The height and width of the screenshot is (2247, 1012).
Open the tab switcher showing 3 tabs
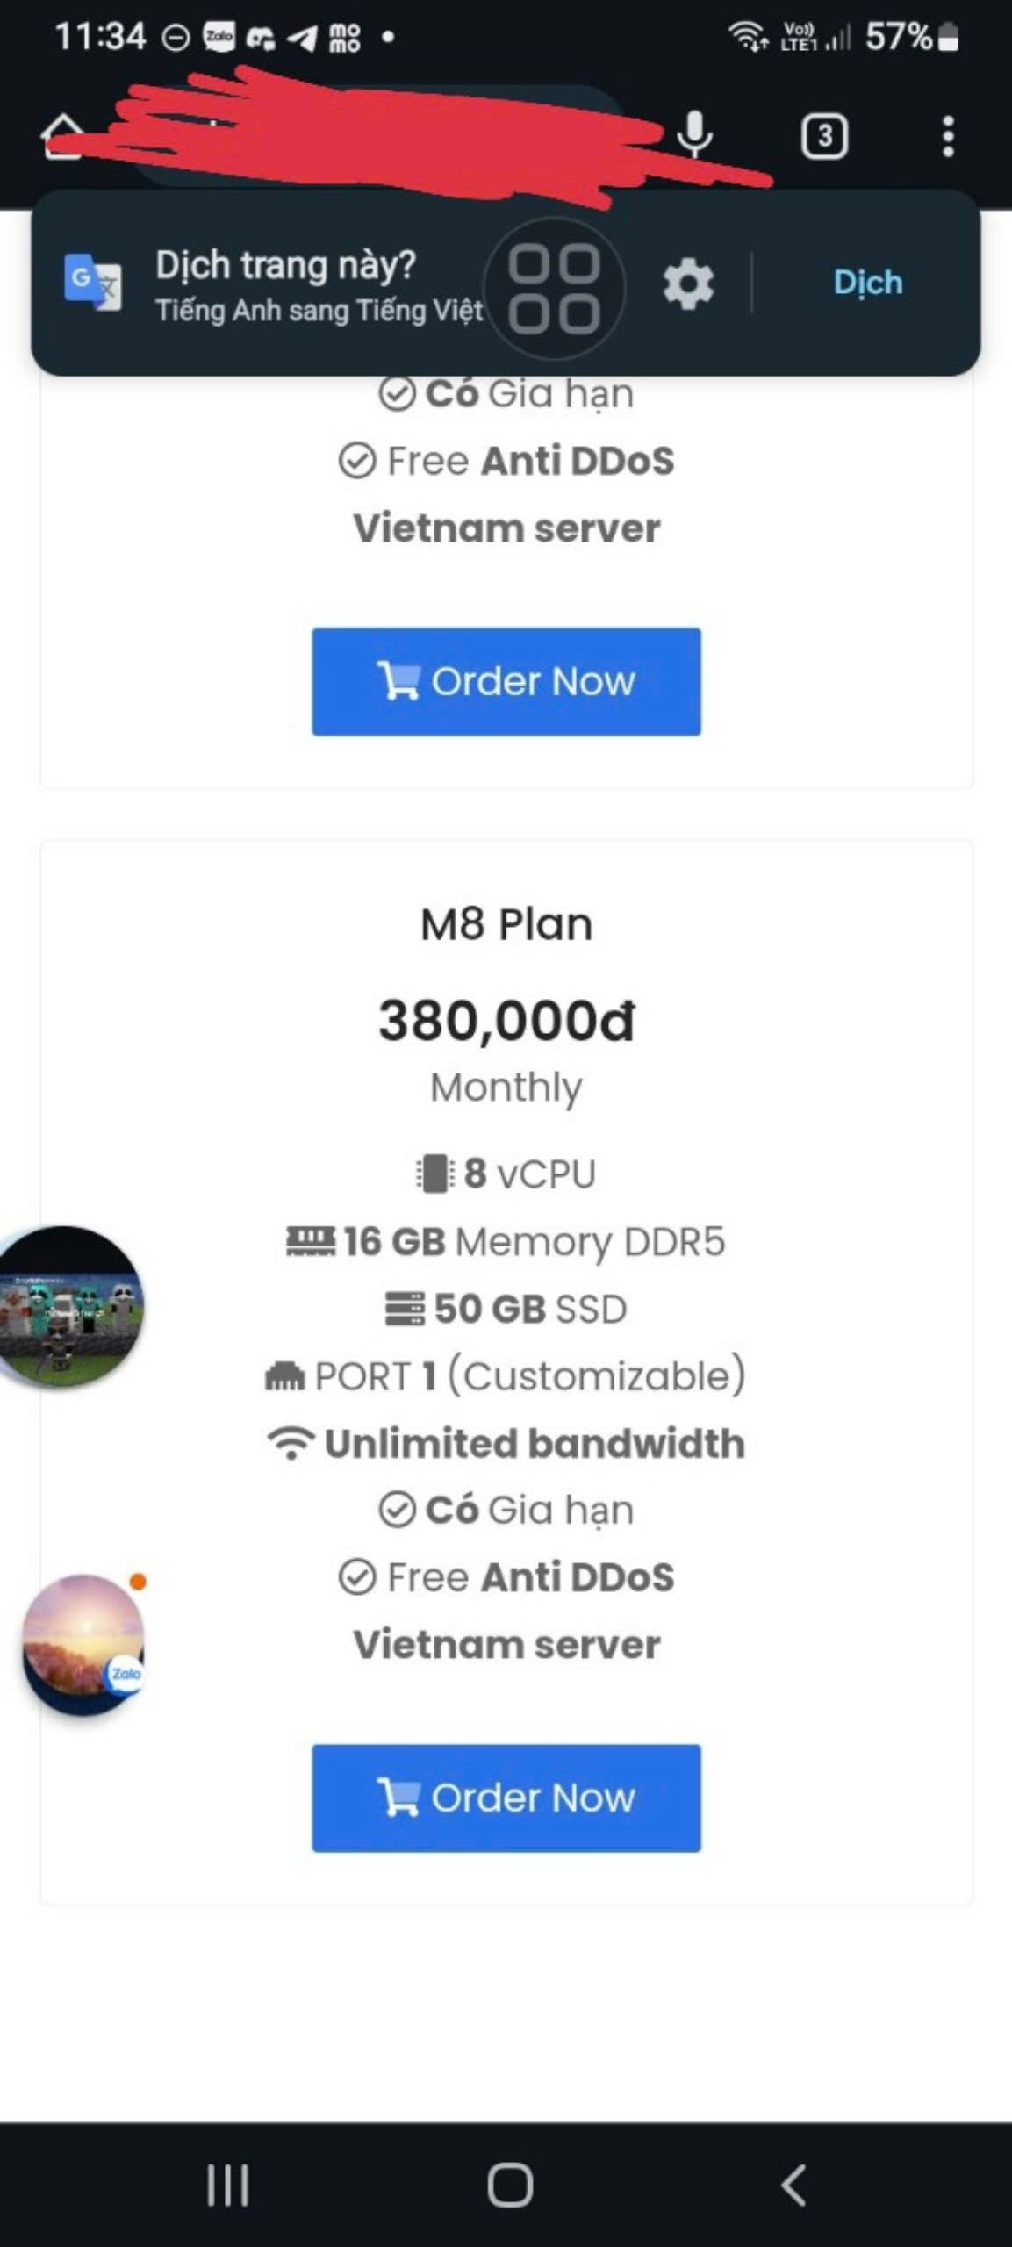click(x=824, y=137)
